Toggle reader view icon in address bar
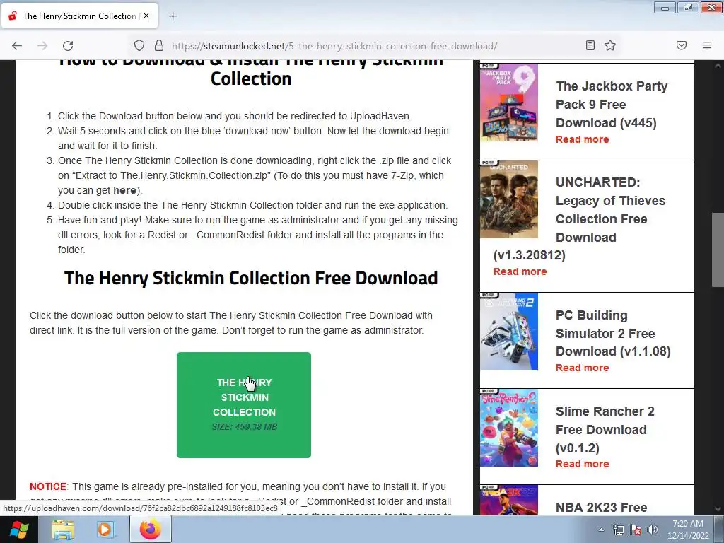 click(x=590, y=45)
